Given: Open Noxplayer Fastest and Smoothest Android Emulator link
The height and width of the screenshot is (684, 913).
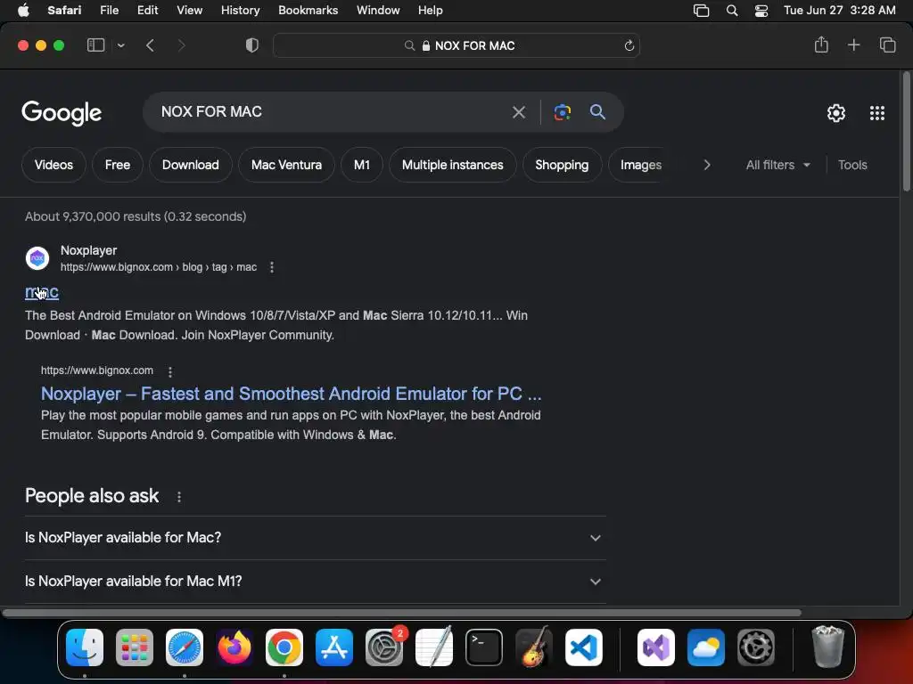Looking at the screenshot, I should pyautogui.click(x=292, y=394).
